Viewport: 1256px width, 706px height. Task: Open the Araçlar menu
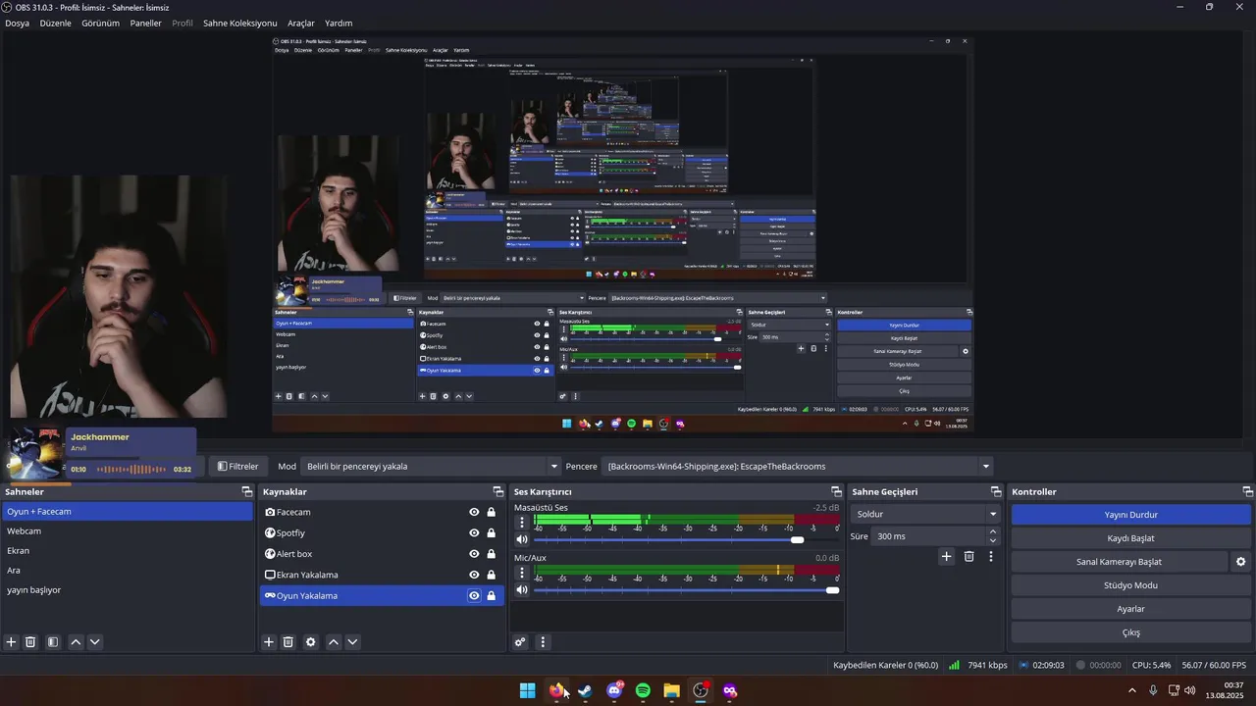[x=301, y=23]
